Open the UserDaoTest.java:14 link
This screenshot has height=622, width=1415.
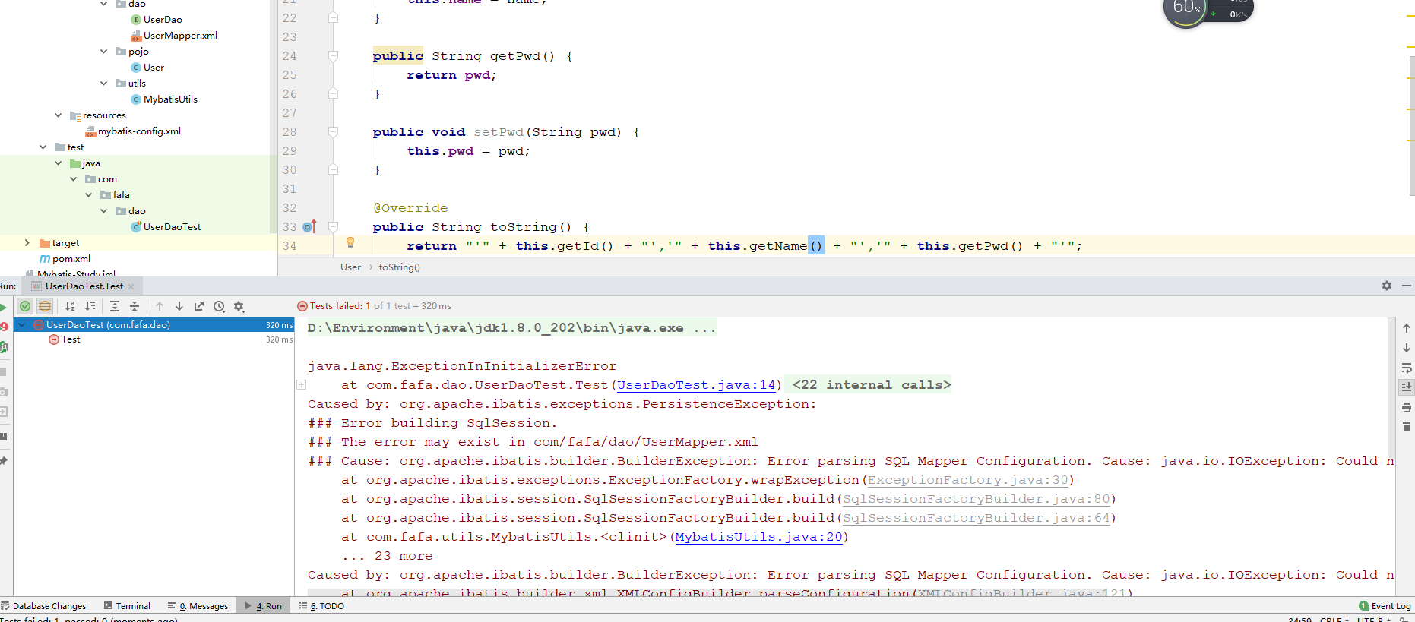696,385
